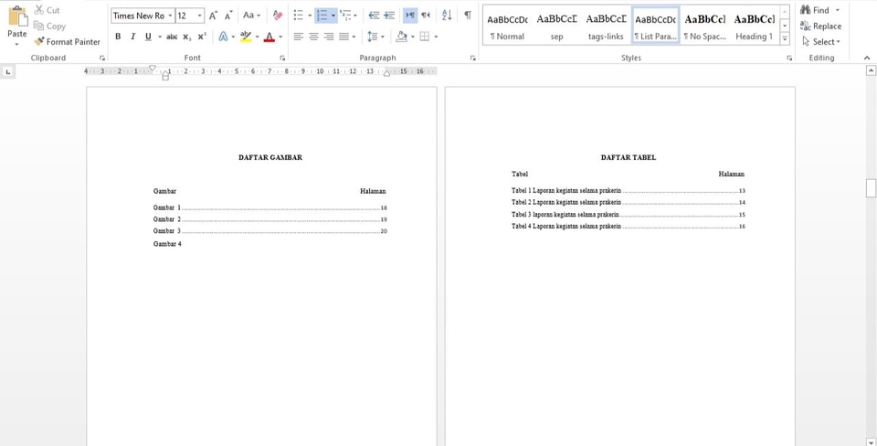Screen dimensions: 877x446
Task: Apply subscript formatting
Action: 186,37
